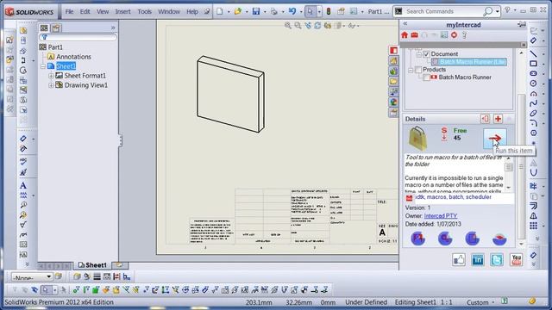Click the red plus icon in Details header
The height and width of the screenshot is (310, 552).
click(498, 119)
